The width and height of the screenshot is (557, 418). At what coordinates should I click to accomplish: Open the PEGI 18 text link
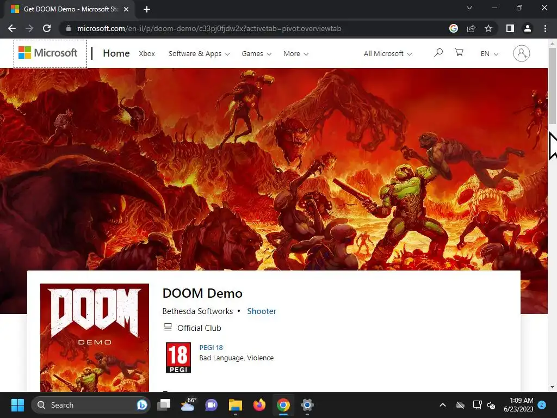(x=211, y=348)
